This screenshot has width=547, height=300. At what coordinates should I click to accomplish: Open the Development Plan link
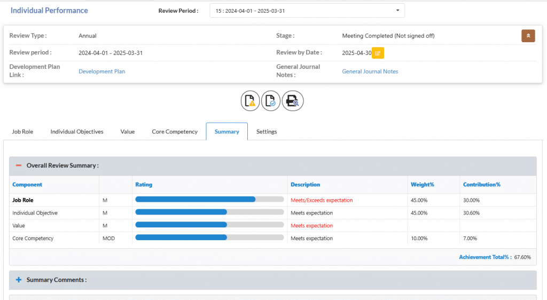pos(101,71)
